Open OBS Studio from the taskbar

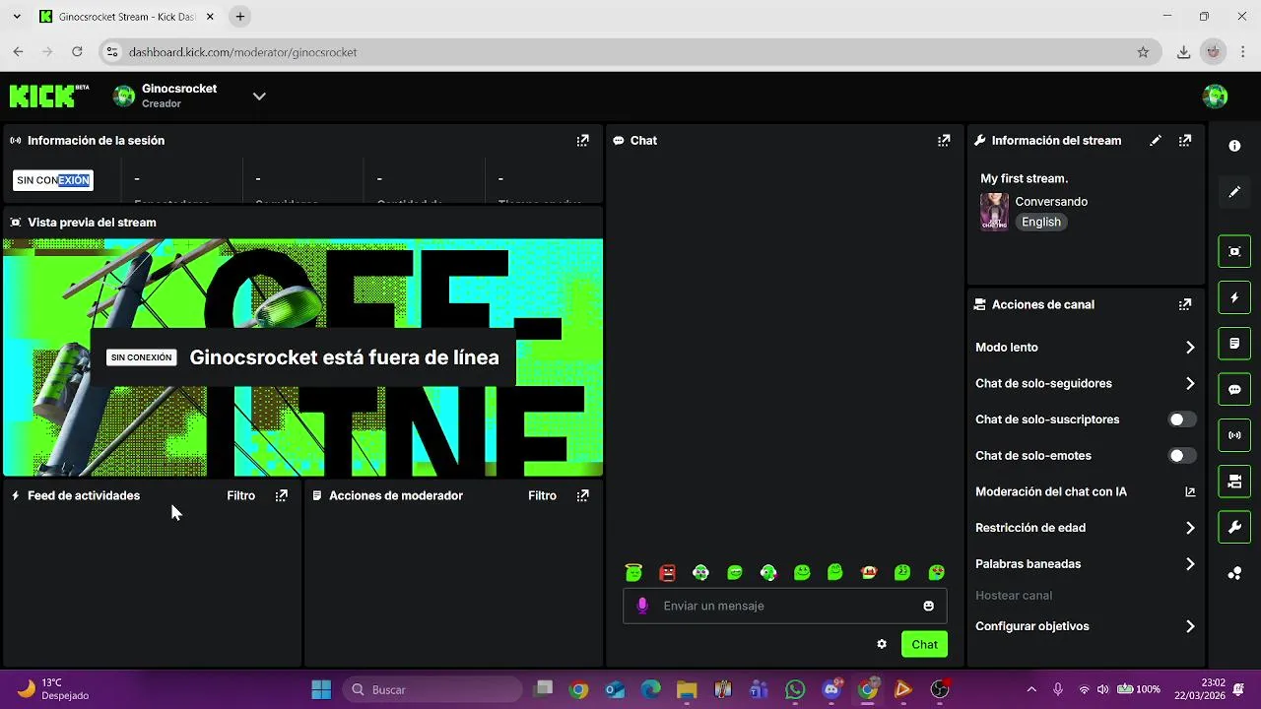[940, 689]
